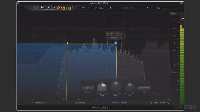Viewport: 200px width, 112px height.
Task: Click the GAIN knob
Action: pos(116,87)
